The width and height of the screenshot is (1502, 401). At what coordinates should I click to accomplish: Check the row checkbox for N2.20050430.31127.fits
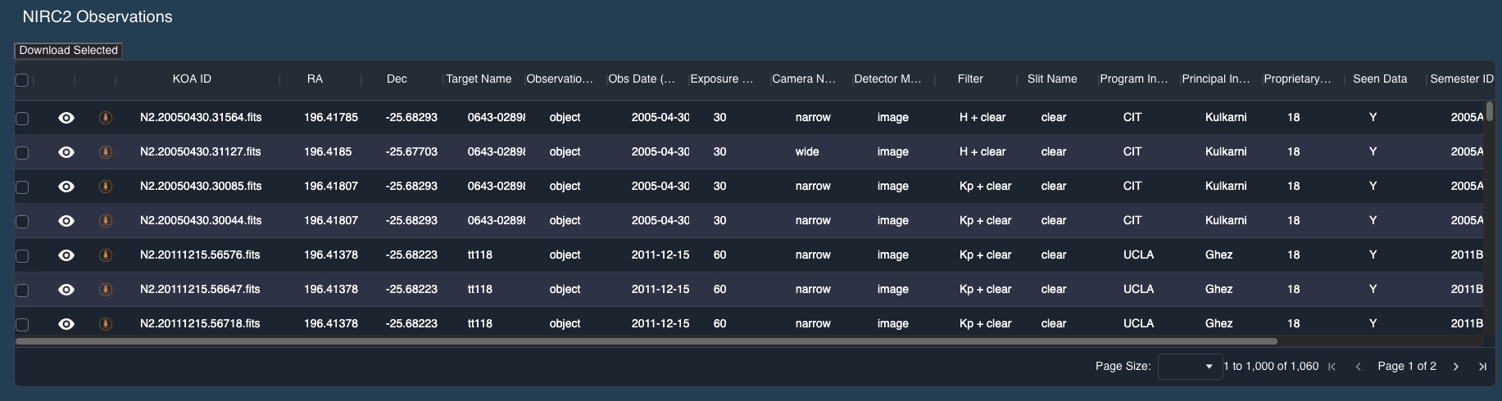[x=22, y=153]
